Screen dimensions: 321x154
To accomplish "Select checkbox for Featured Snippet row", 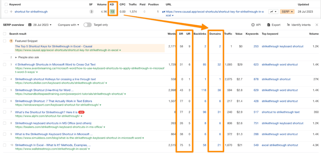I will click(4, 41).
